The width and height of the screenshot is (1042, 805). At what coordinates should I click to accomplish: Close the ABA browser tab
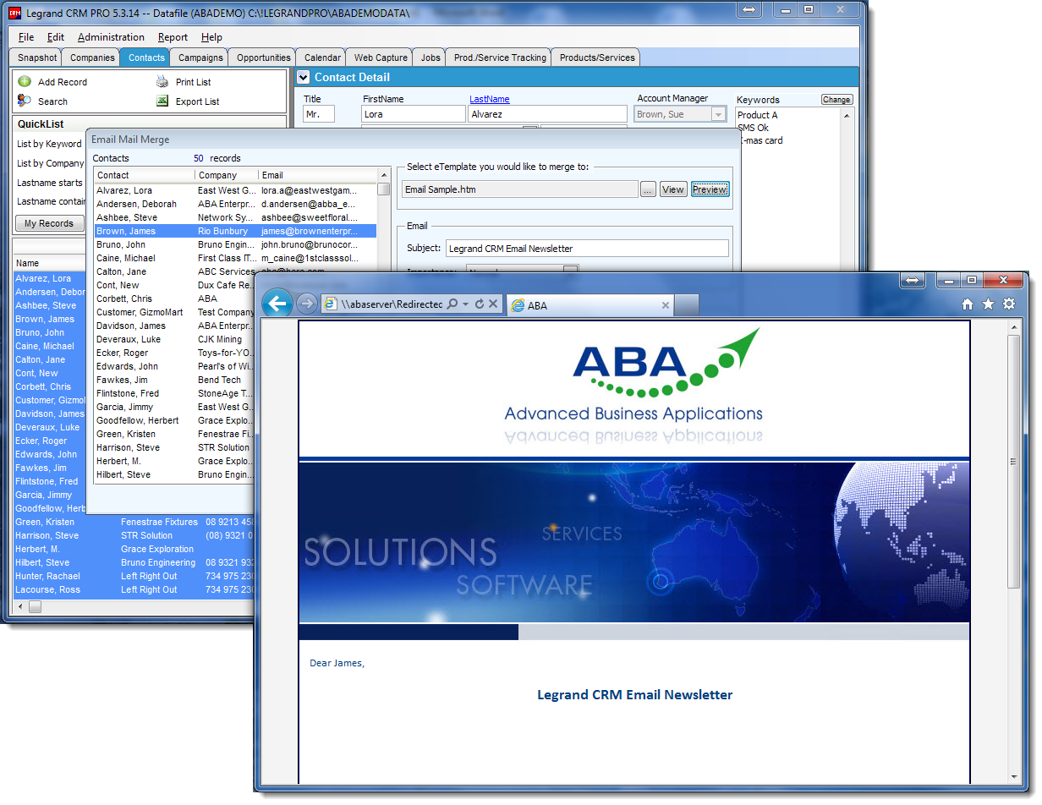666,305
